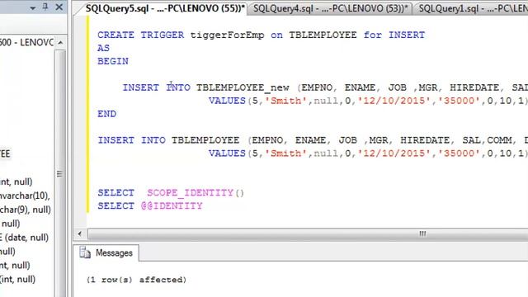Toggle auto-hide pin on Object Explorer
528x297 pixels.
[45, 7]
